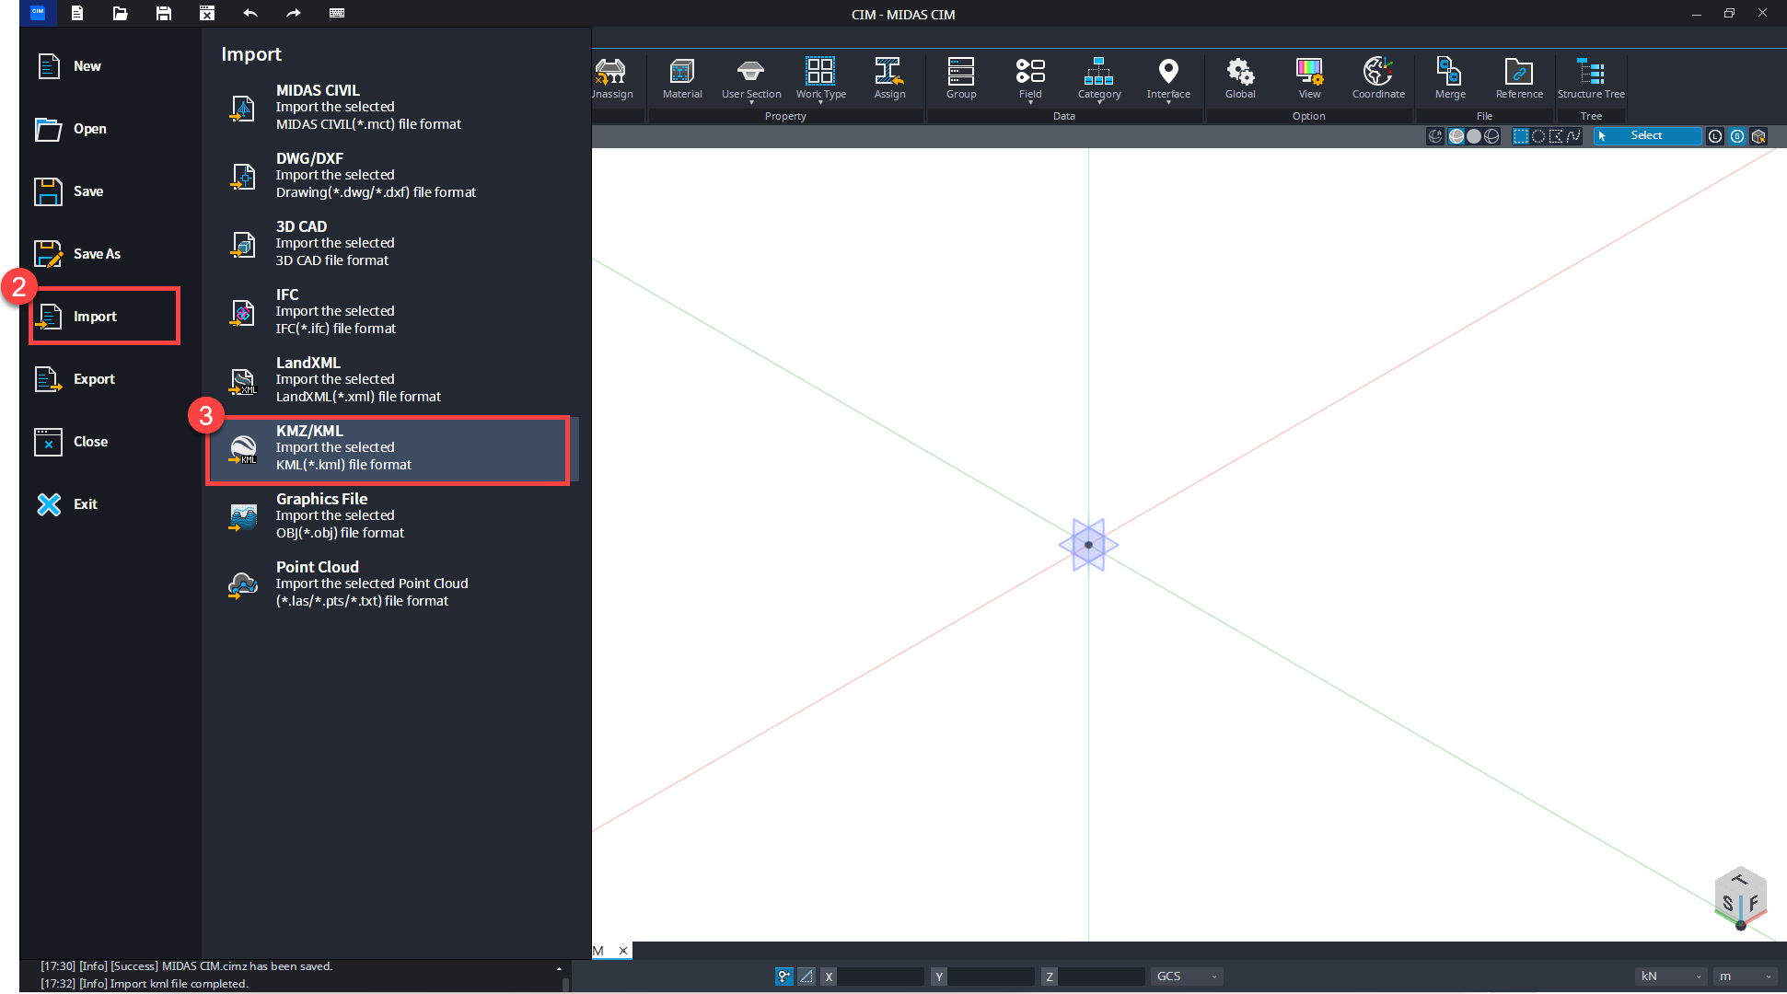The image size is (1787, 994).
Task: Toggle wireframe display mode
Action: [x=1491, y=136]
